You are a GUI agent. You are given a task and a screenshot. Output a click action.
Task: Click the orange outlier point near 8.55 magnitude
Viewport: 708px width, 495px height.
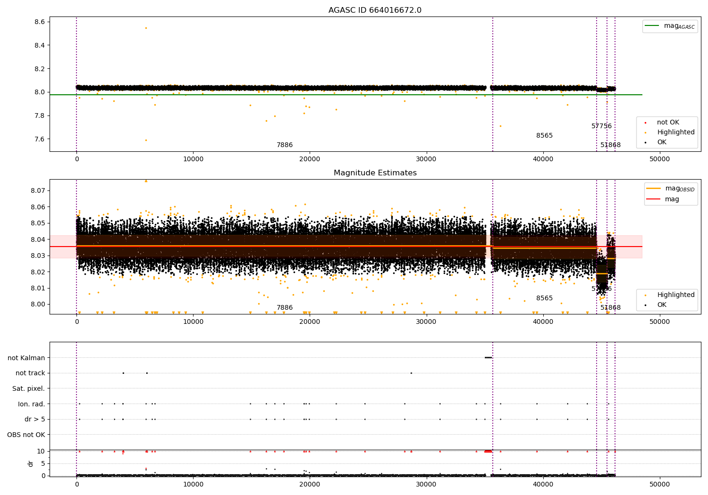(146, 28)
